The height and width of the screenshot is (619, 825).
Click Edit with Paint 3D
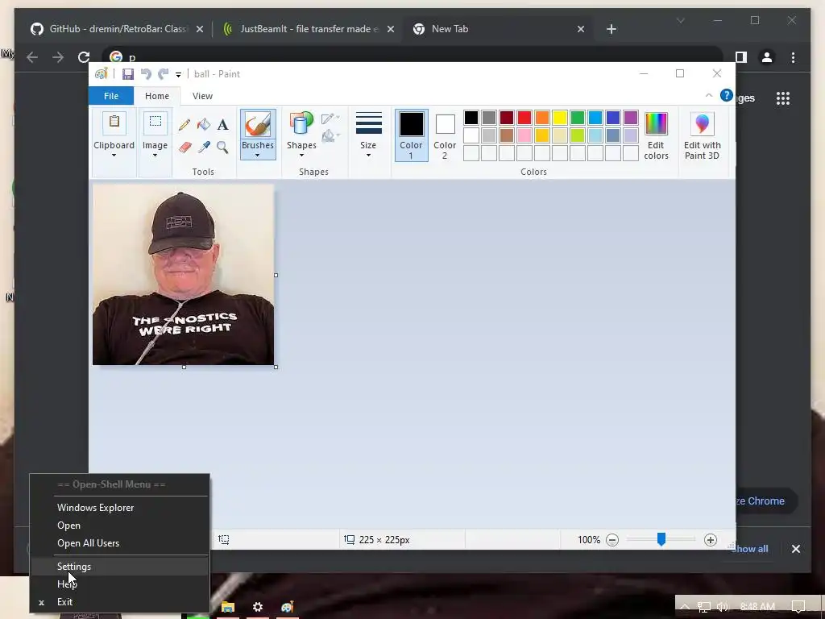coord(703,135)
